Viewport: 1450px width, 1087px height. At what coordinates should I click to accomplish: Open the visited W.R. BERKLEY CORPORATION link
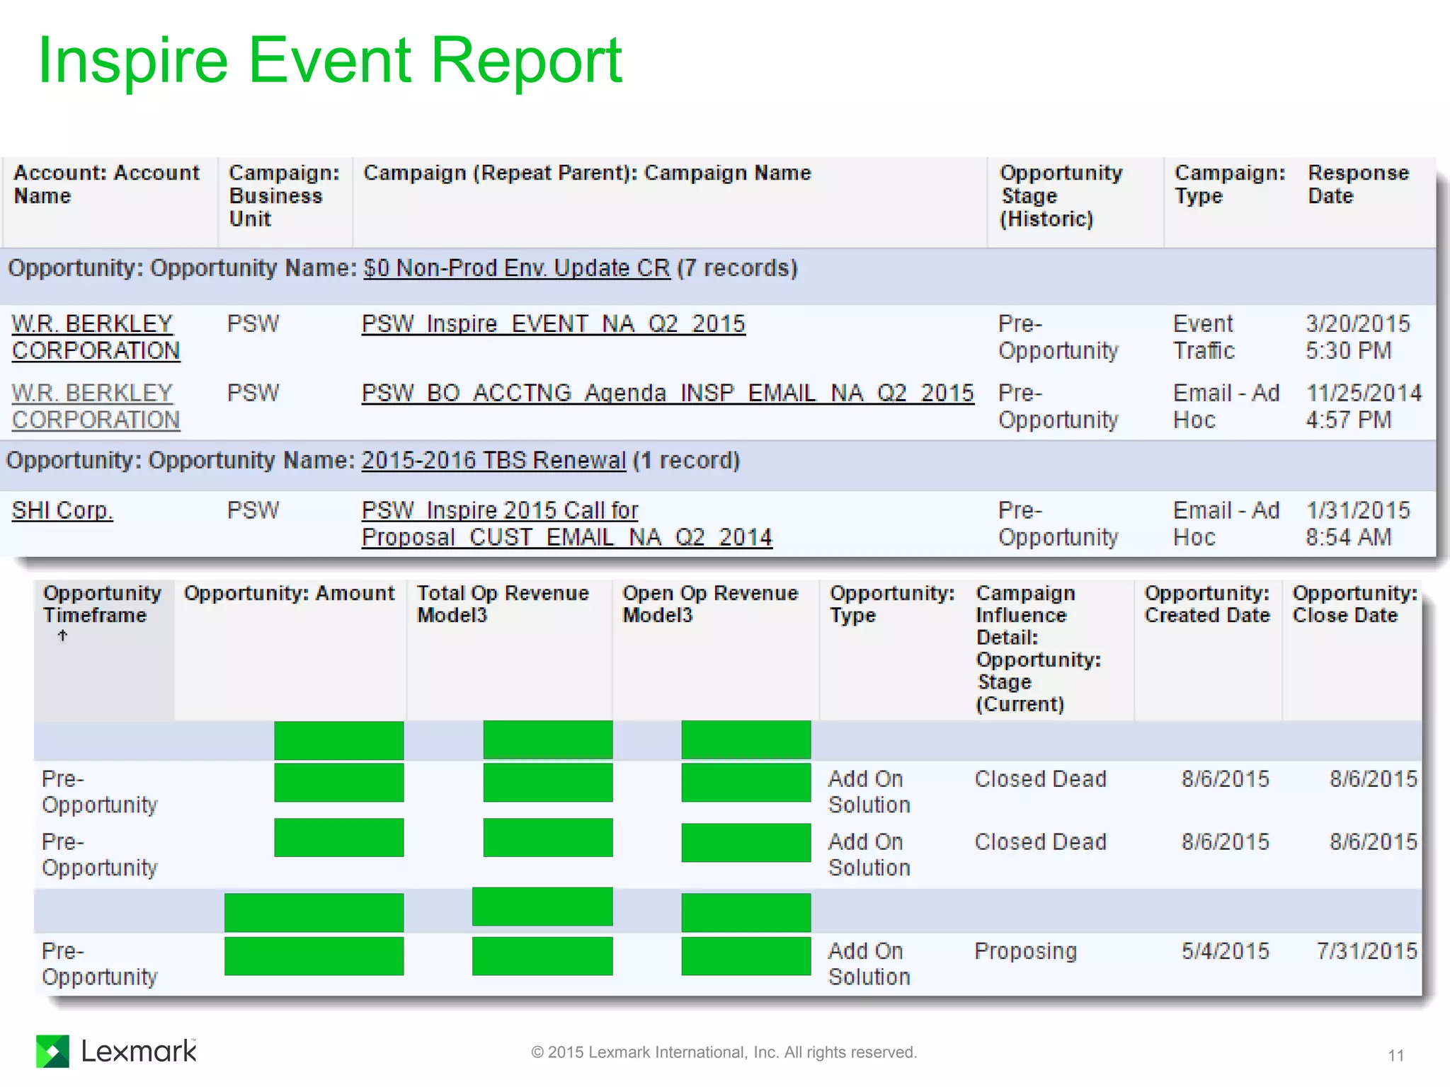[96, 406]
